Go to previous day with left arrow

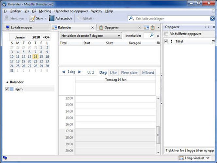63,72
